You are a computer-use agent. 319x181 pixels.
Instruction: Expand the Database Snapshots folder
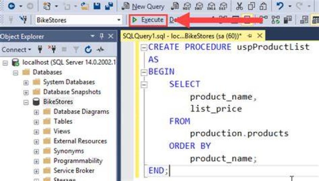(x=26, y=92)
